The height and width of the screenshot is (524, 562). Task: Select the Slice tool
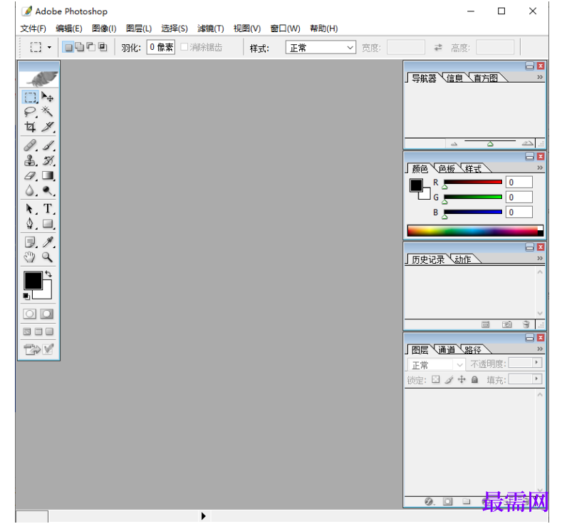click(x=47, y=127)
